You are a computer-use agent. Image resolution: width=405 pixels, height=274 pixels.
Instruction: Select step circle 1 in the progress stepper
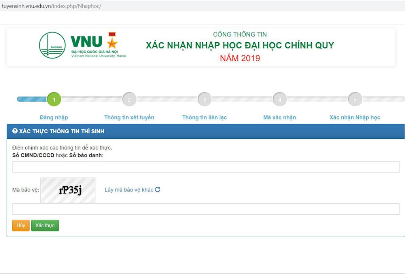point(54,99)
